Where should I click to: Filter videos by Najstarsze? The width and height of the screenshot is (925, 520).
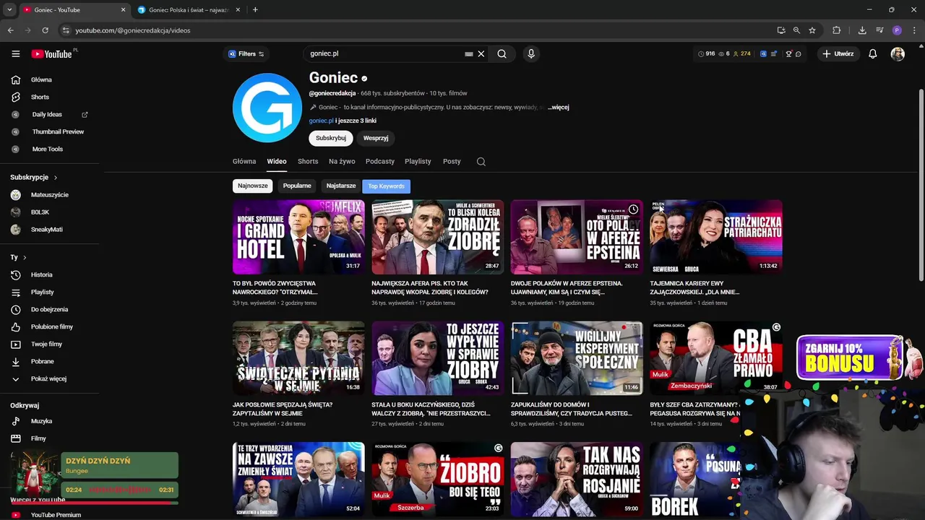(341, 186)
